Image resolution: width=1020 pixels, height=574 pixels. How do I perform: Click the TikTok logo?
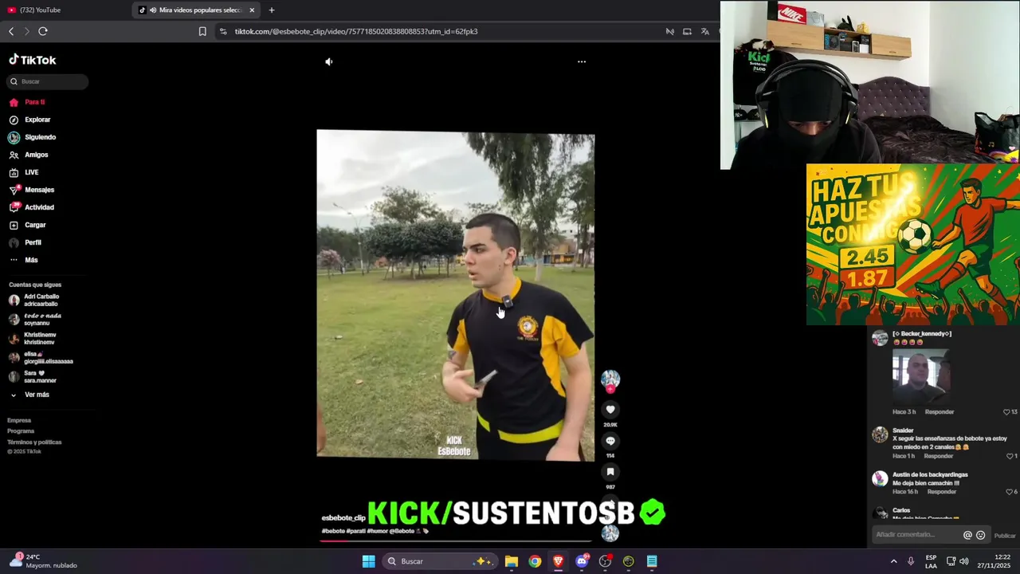(33, 60)
